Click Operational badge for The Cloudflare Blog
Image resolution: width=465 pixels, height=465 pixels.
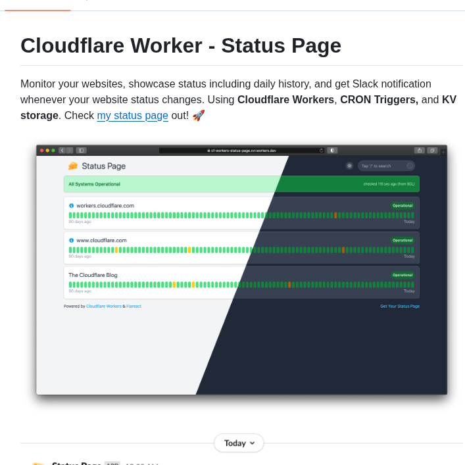coord(403,275)
